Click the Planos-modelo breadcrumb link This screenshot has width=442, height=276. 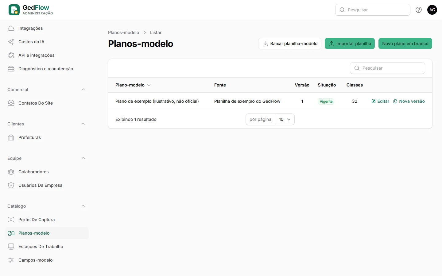(x=123, y=33)
